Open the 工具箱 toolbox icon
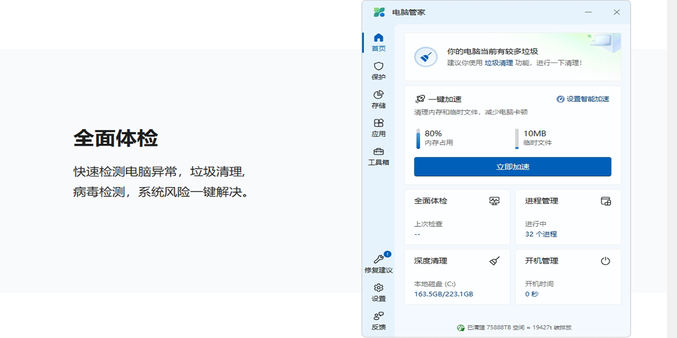 379,156
